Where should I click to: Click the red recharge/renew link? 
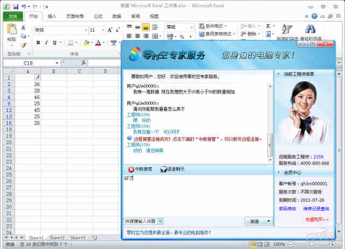317,219
